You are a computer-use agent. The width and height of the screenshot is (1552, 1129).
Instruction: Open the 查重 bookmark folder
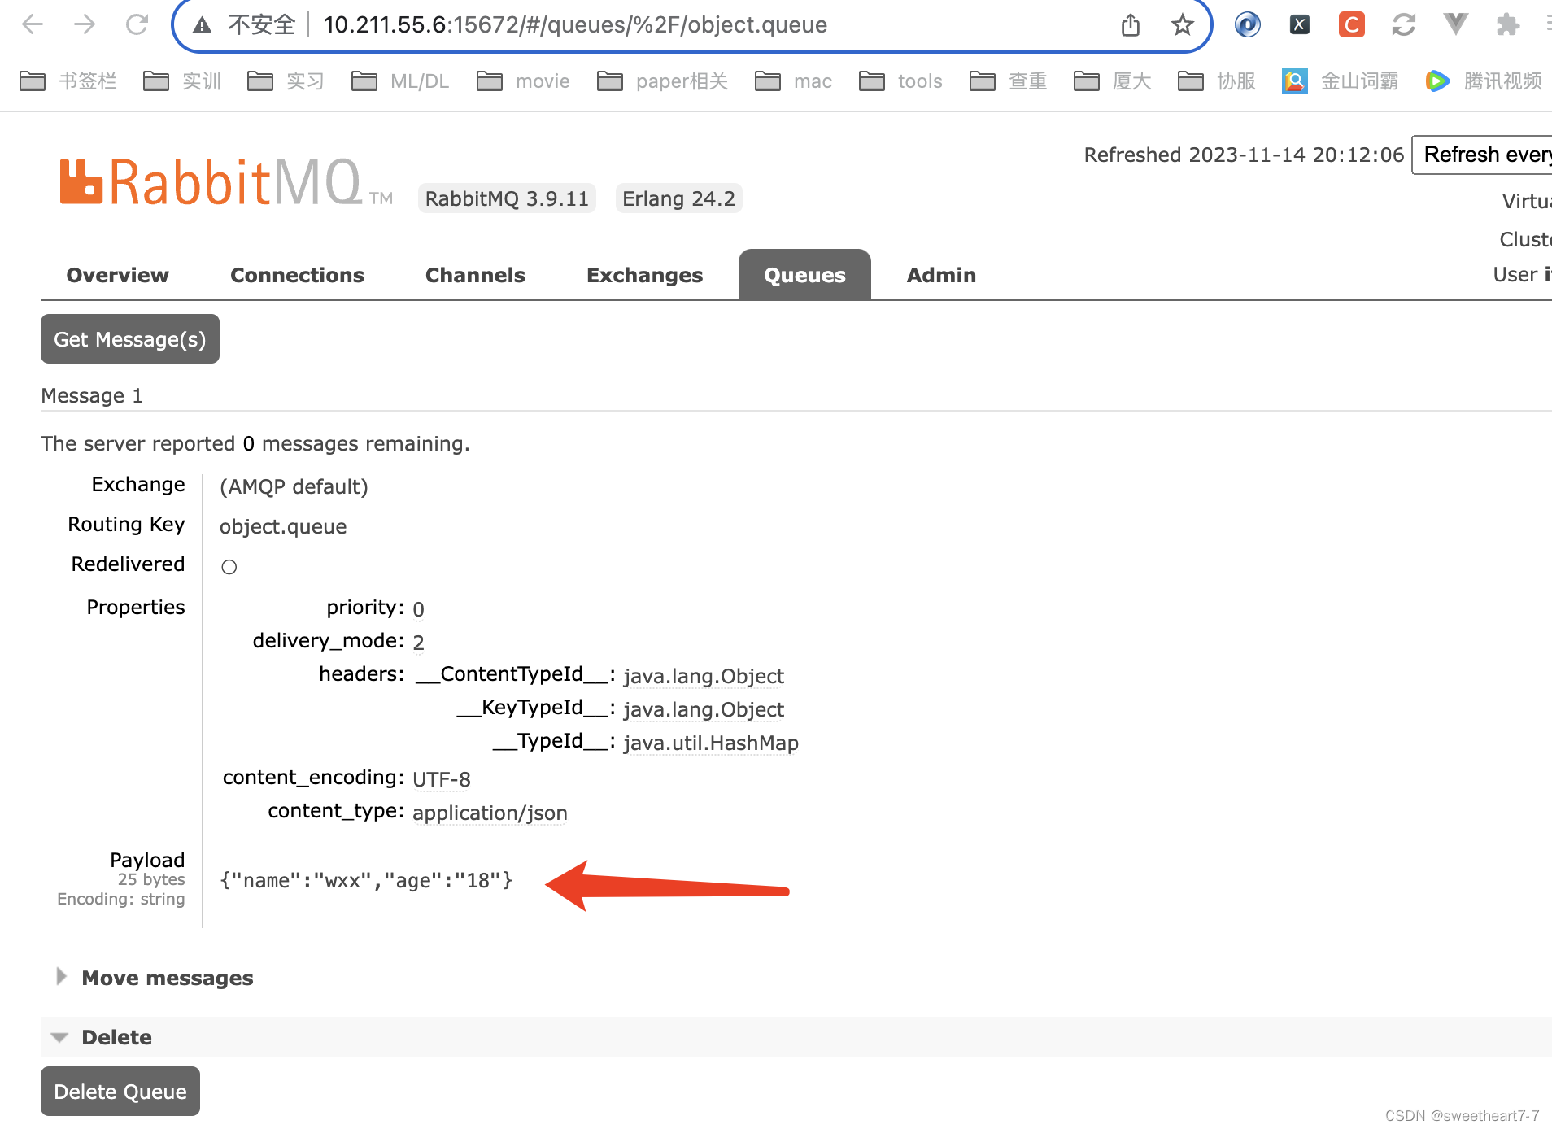click(x=1009, y=81)
